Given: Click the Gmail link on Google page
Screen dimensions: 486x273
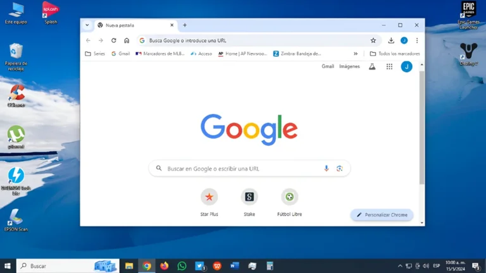Looking at the screenshot, I should point(328,66).
